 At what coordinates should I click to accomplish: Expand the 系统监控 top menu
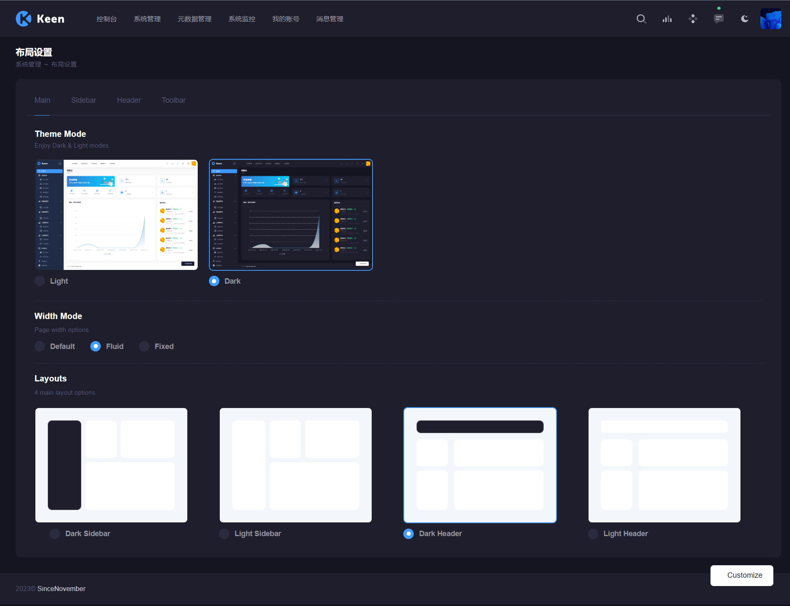(x=242, y=19)
